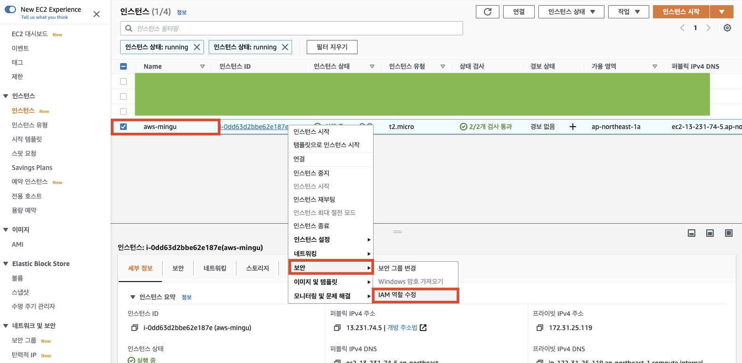Open 정보 link beside 인스턴스 title
The height and width of the screenshot is (363, 742).
tap(182, 12)
